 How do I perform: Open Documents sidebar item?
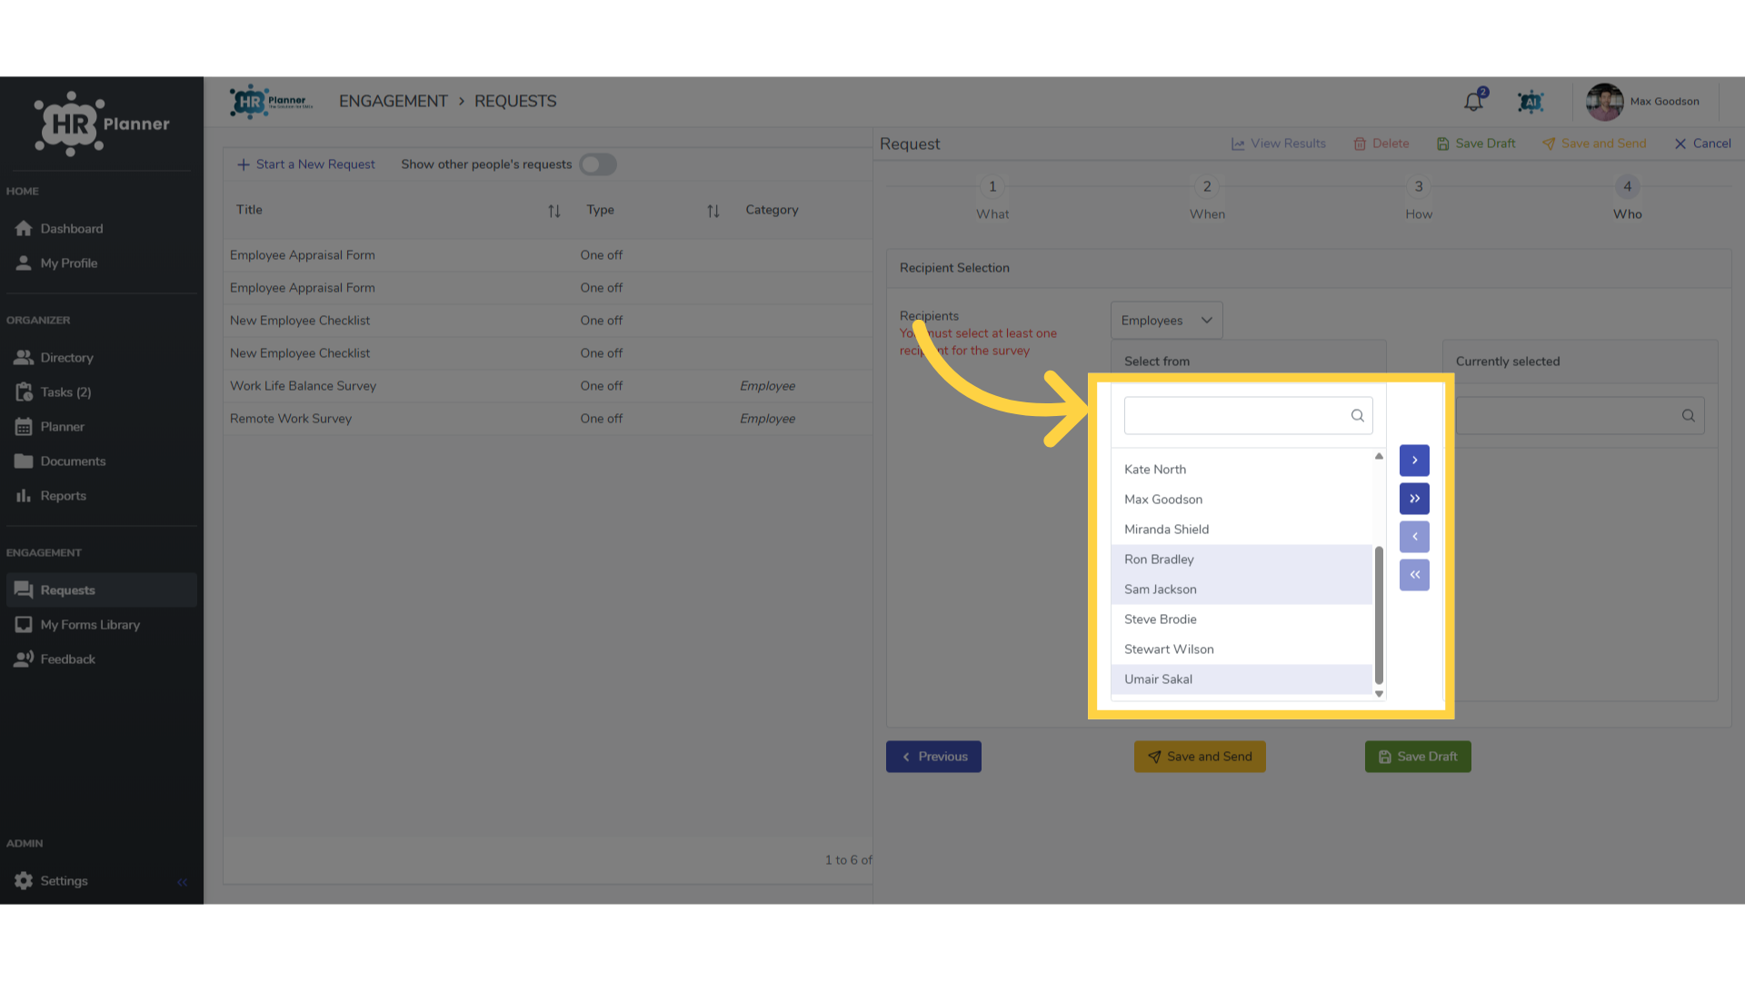click(100, 461)
